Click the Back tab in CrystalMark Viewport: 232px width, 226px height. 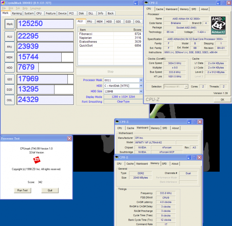pyautogui.click(x=111, y=13)
